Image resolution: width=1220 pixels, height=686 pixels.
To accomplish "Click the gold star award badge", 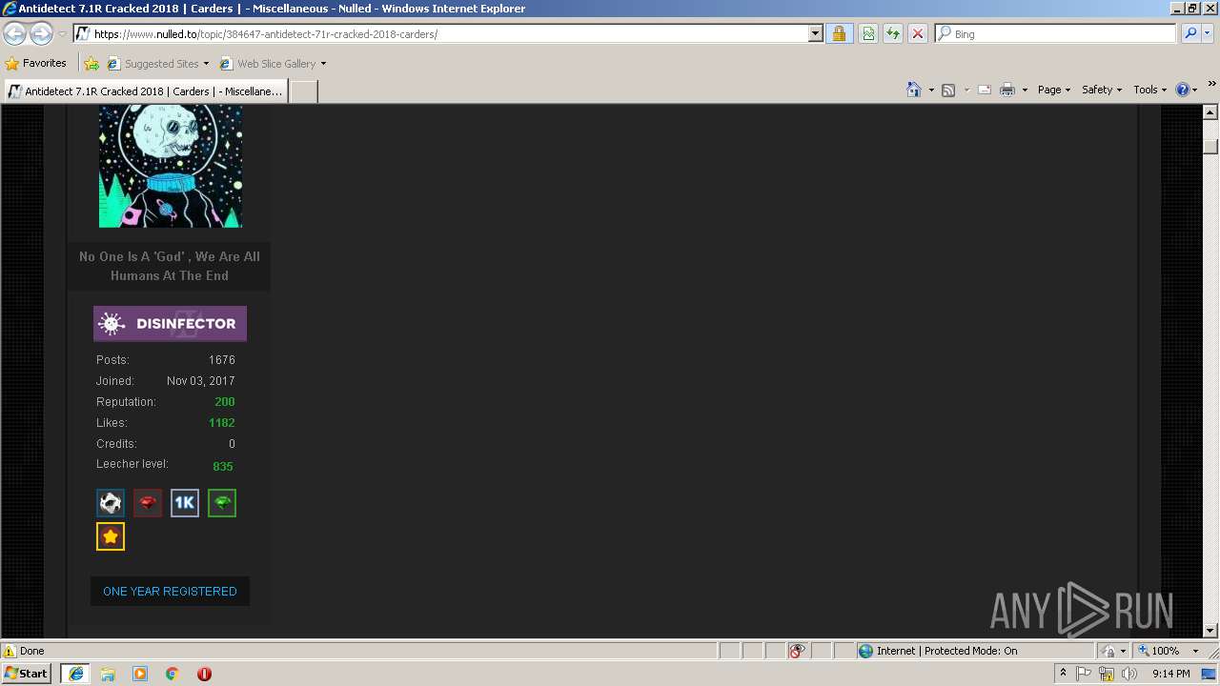I will (x=111, y=536).
